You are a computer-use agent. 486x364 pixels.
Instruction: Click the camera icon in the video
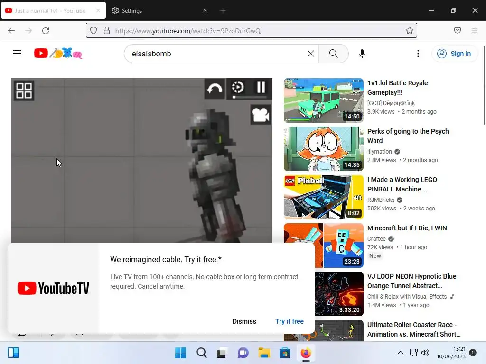[x=261, y=115]
